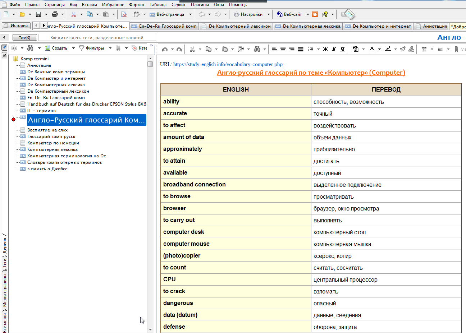Image resolution: width=466 pixels, height=333 pixels.
Task: Toggle bold formatting (Ж)
Action: [325, 49]
